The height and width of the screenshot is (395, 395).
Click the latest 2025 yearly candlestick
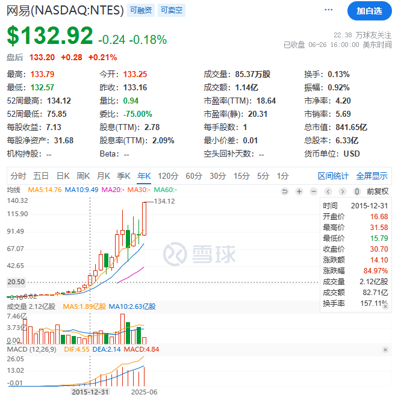[144, 219]
